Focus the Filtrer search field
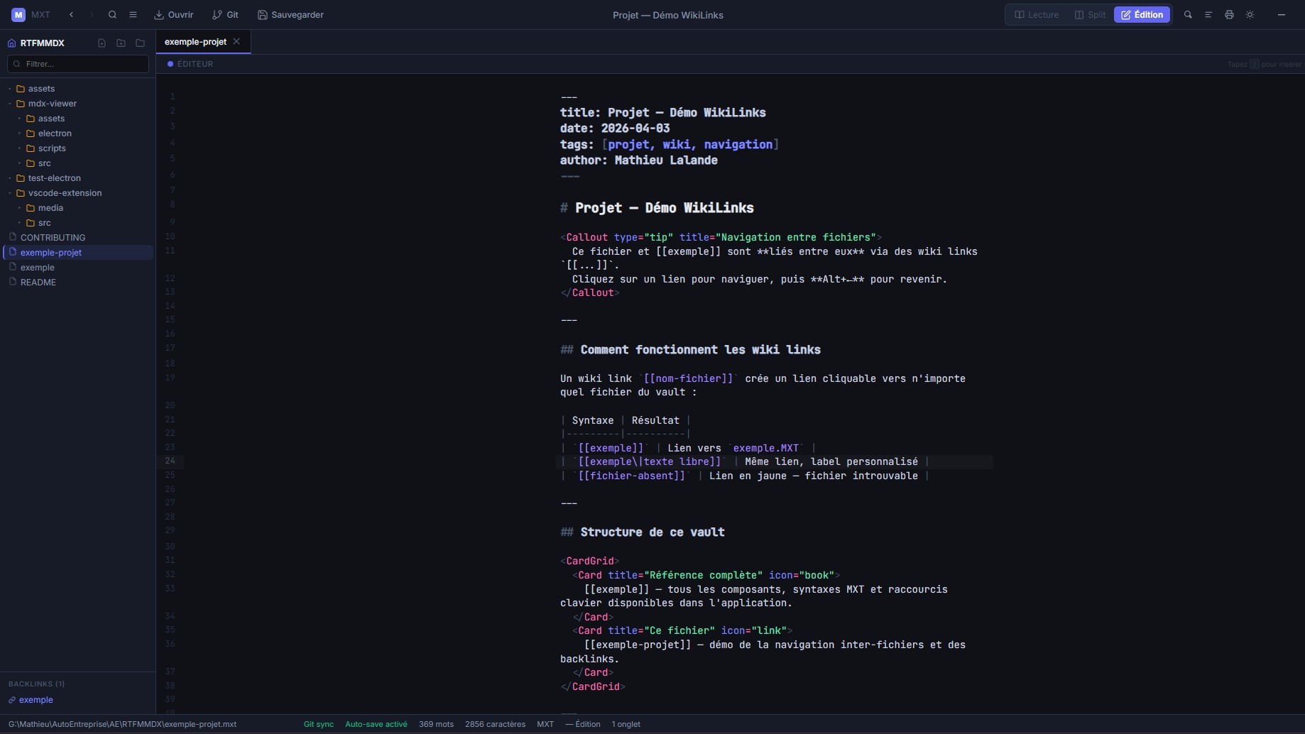This screenshot has width=1305, height=734. pyautogui.click(x=78, y=64)
